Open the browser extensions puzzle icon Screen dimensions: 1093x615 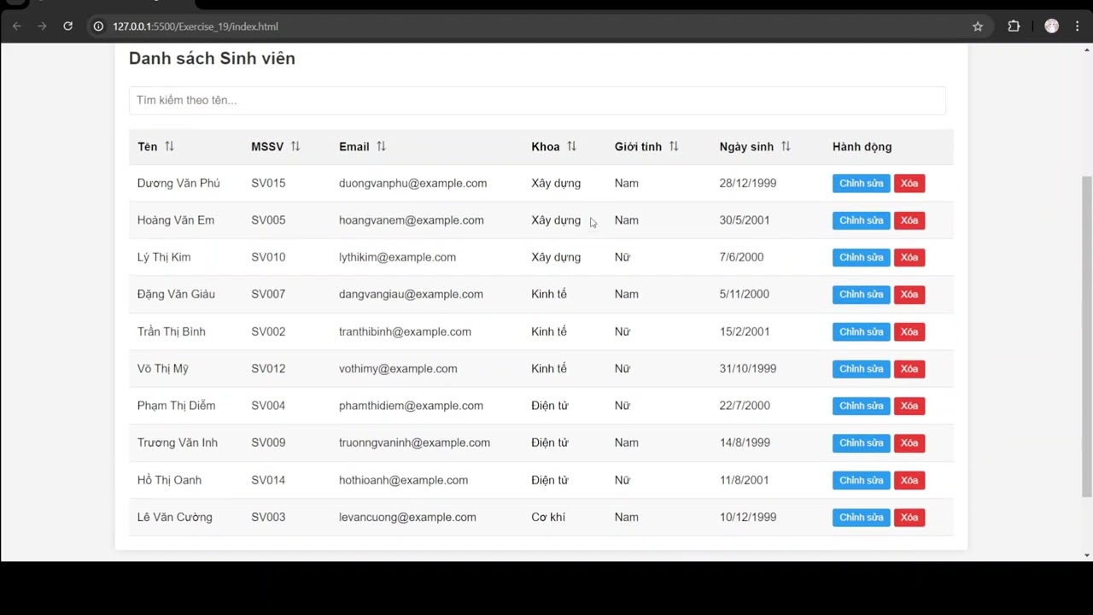(1014, 26)
